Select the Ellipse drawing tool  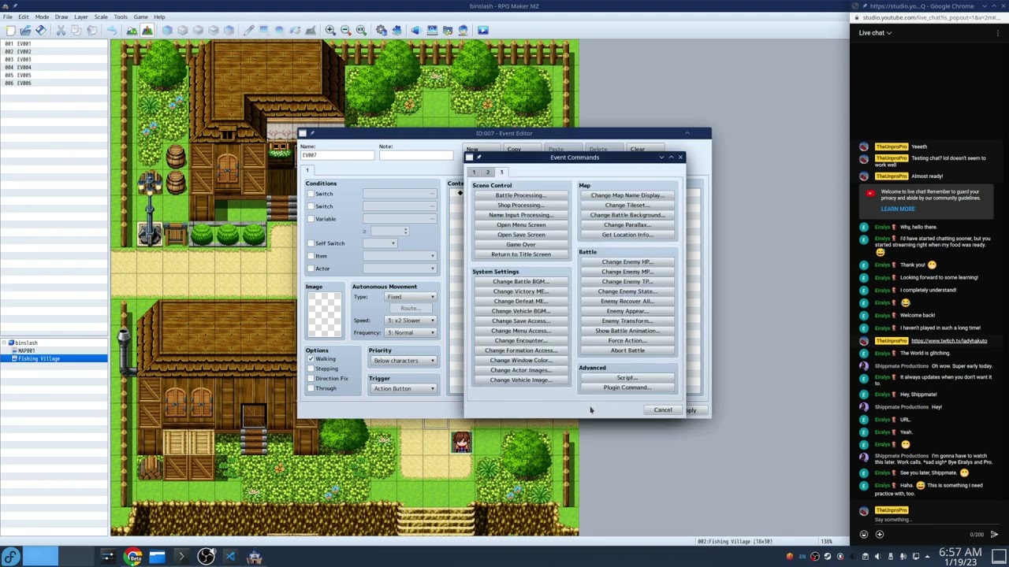point(279,30)
